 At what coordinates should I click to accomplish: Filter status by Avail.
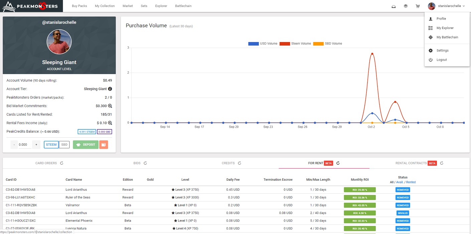coord(400,182)
